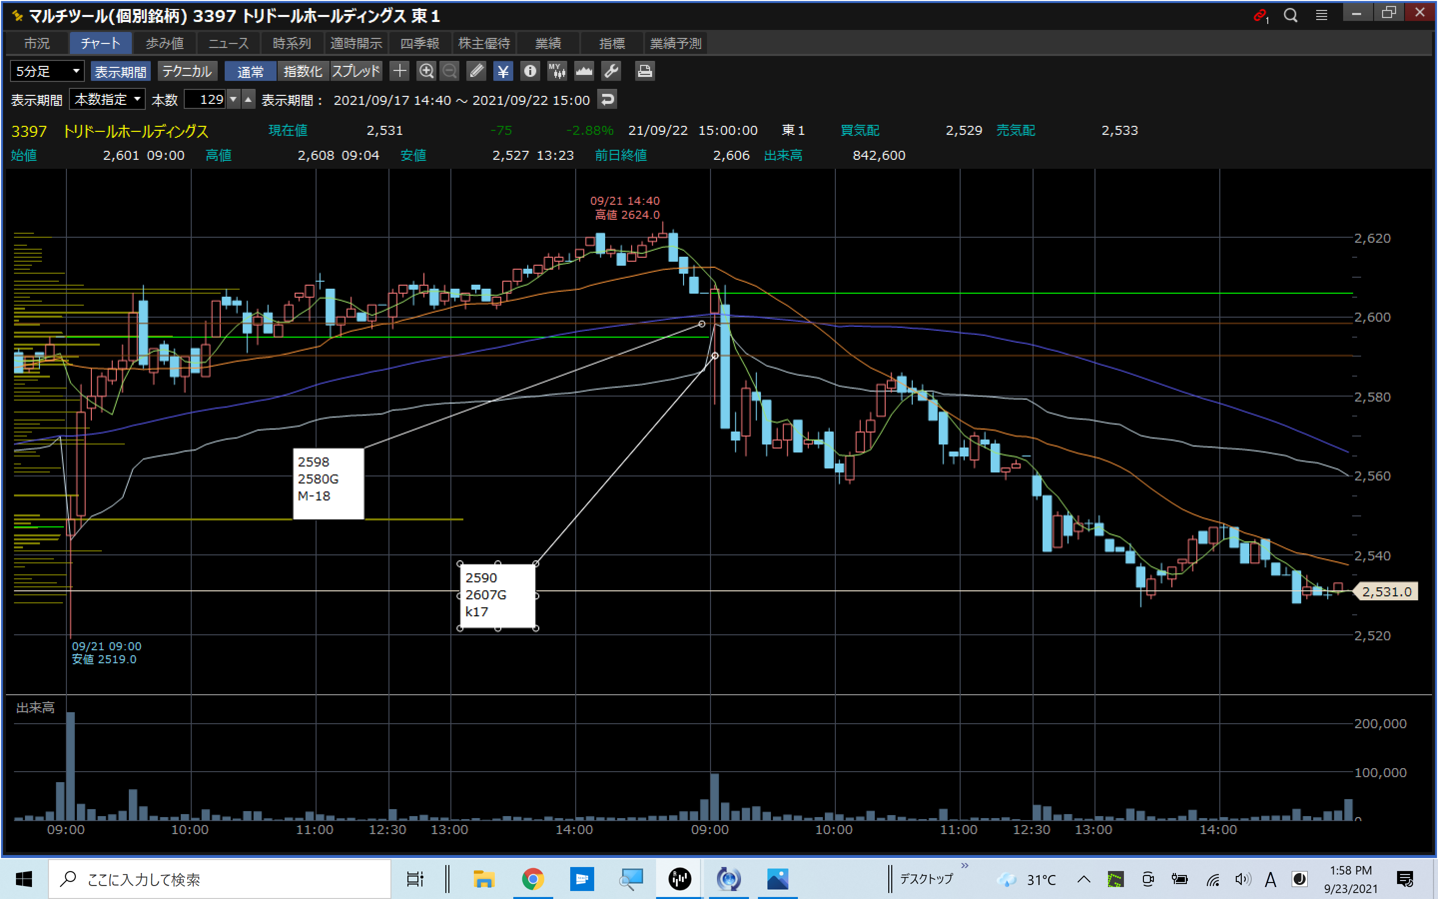1438x899 pixels.
Task: Click the crosshair cursor tool icon
Action: pos(399,71)
